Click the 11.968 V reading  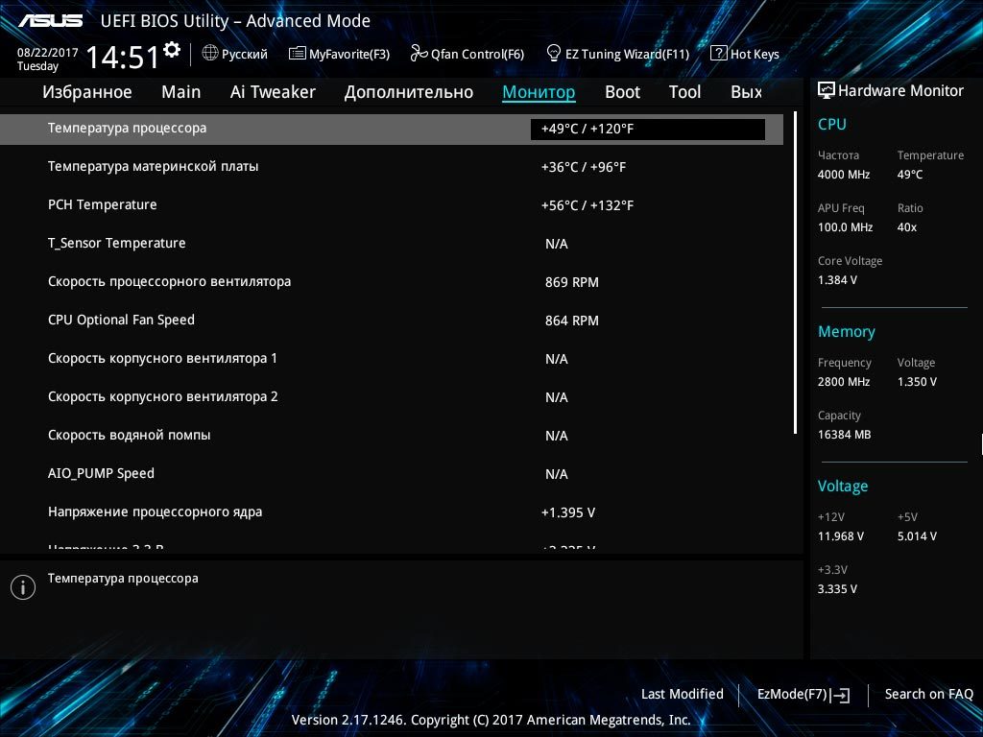[x=841, y=536]
